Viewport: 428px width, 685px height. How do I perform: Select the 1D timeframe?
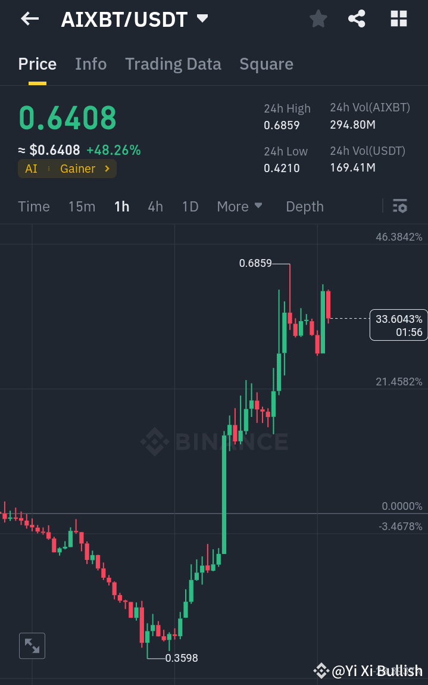tap(190, 206)
